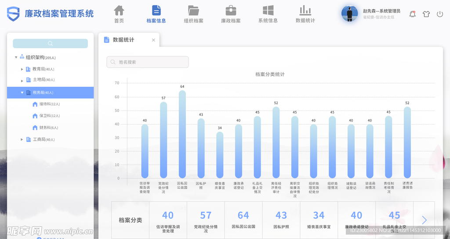Click the search magnifier in sidebar search bar
The image size is (450, 239).
tap(50, 43)
